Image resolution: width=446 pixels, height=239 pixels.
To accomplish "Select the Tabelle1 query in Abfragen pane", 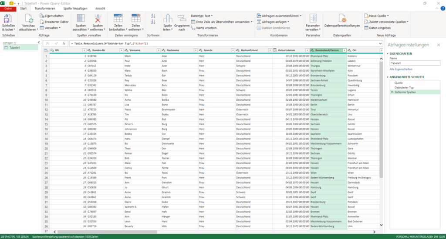I will (15, 47).
